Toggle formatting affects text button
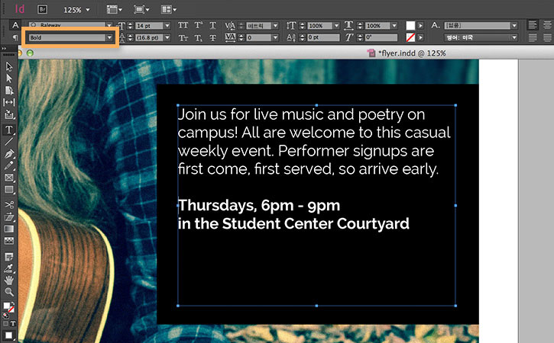This screenshot has width=554, height=343. [x=13, y=323]
